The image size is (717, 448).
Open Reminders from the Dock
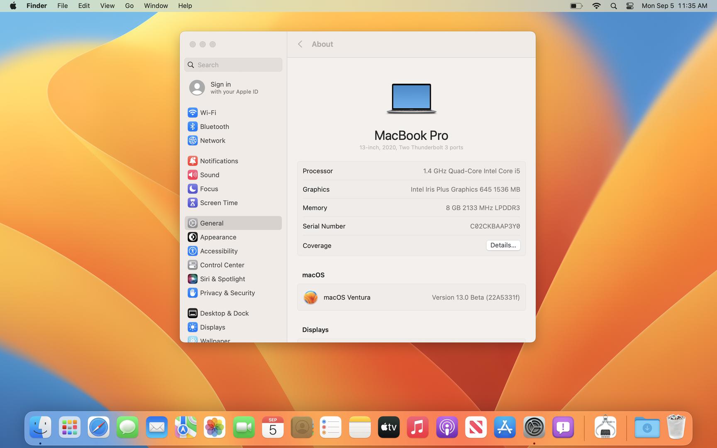tap(331, 427)
